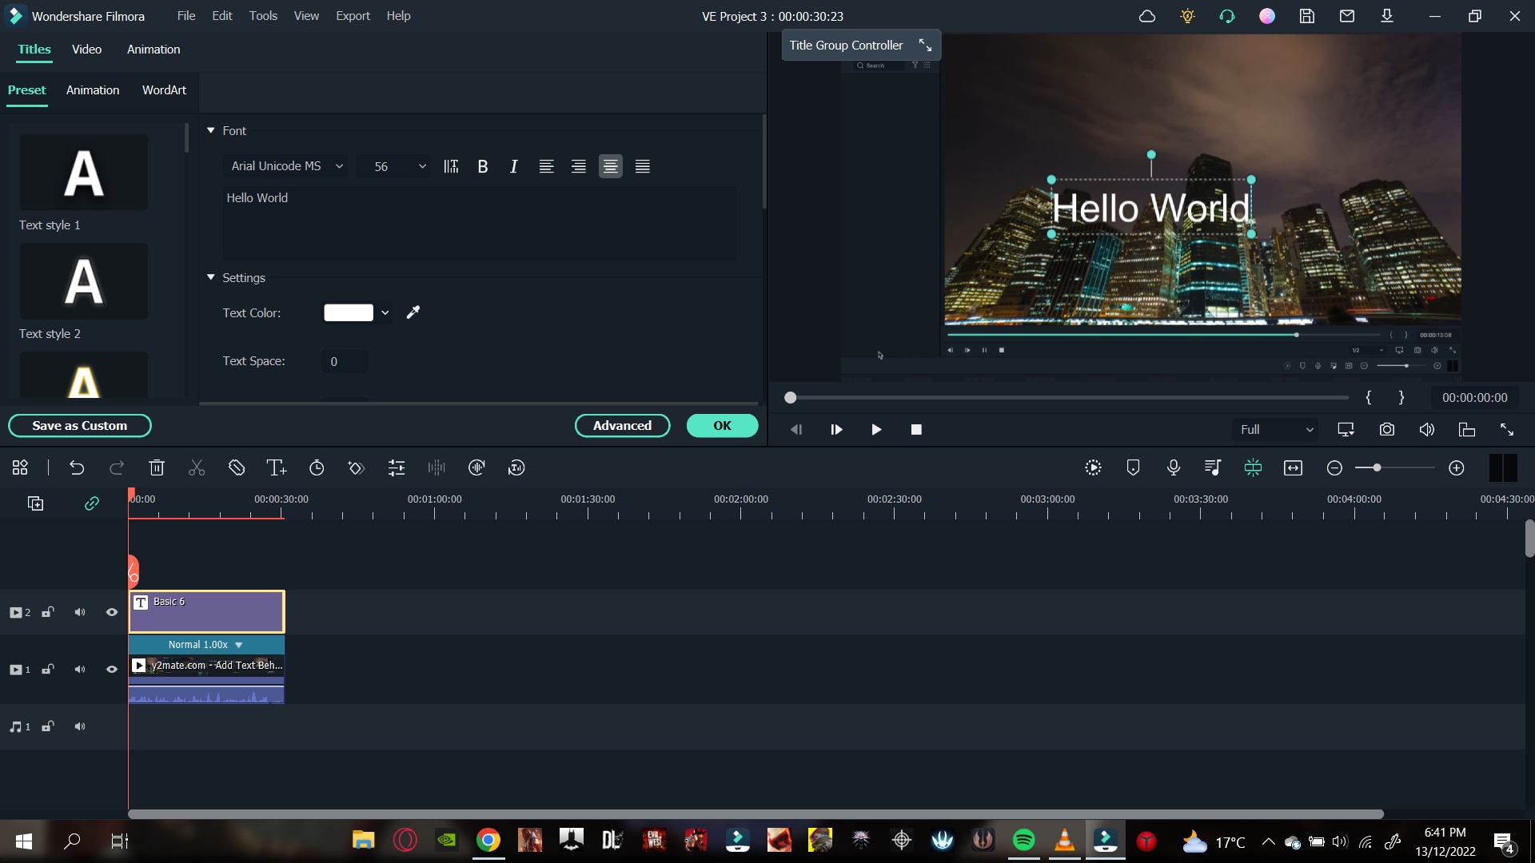Toggle visibility of video track 1
Screen dimensions: 1535x863
(112, 669)
